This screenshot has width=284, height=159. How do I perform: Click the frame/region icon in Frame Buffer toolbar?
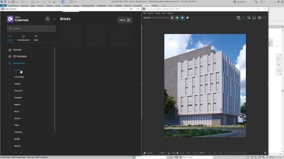coord(254,18)
